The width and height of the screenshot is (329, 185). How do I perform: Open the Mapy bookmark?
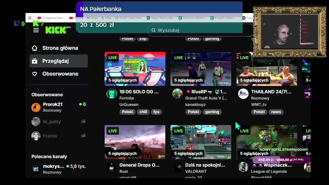point(106,18)
